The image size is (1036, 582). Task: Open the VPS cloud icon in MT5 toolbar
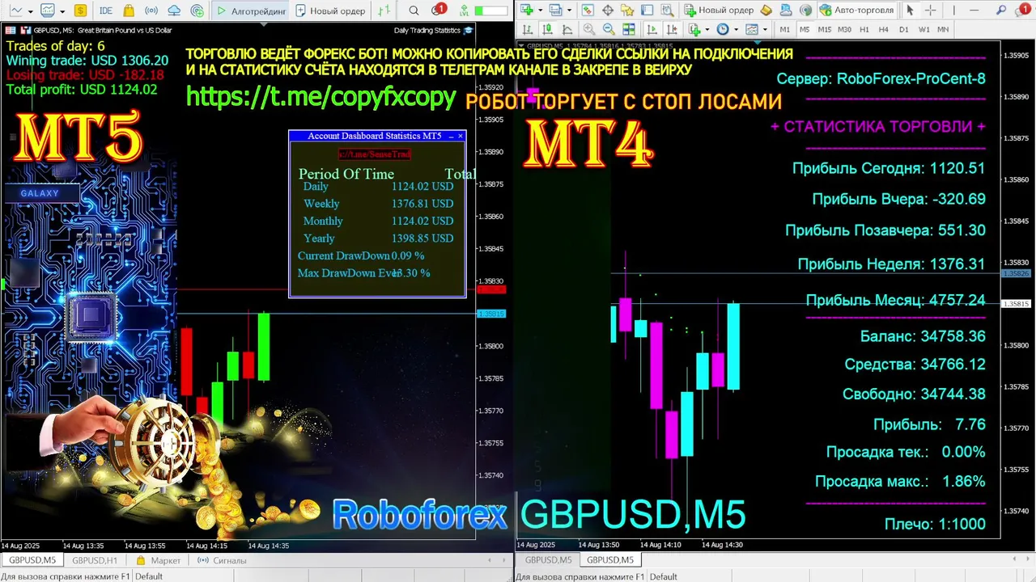[174, 11]
